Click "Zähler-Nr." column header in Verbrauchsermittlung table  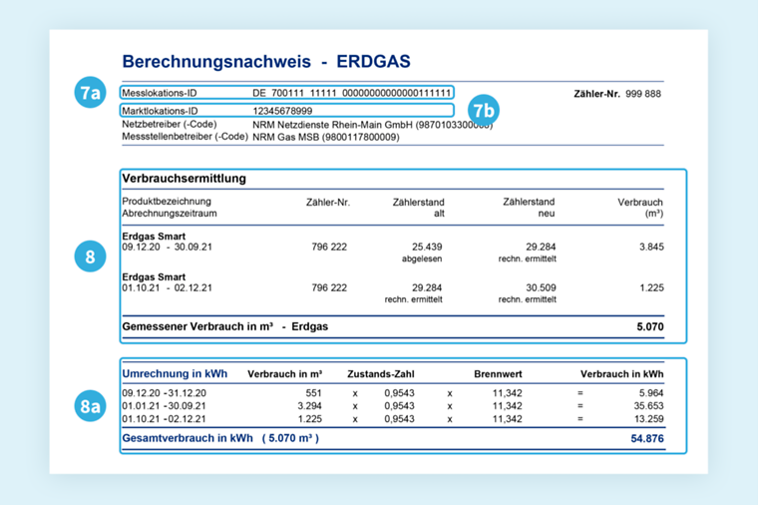pyautogui.click(x=328, y=203)
